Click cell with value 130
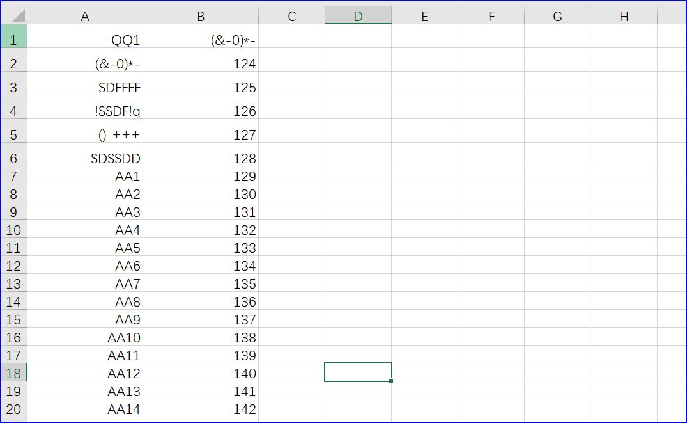Screen dimensions: 687x423 (201, 193)
